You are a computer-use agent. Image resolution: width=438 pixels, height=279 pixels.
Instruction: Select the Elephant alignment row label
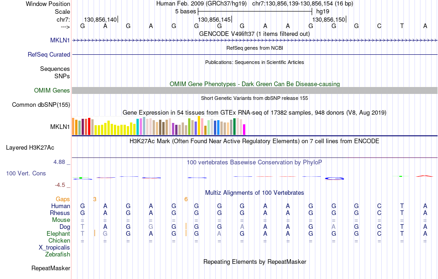[x=58, y=233]
